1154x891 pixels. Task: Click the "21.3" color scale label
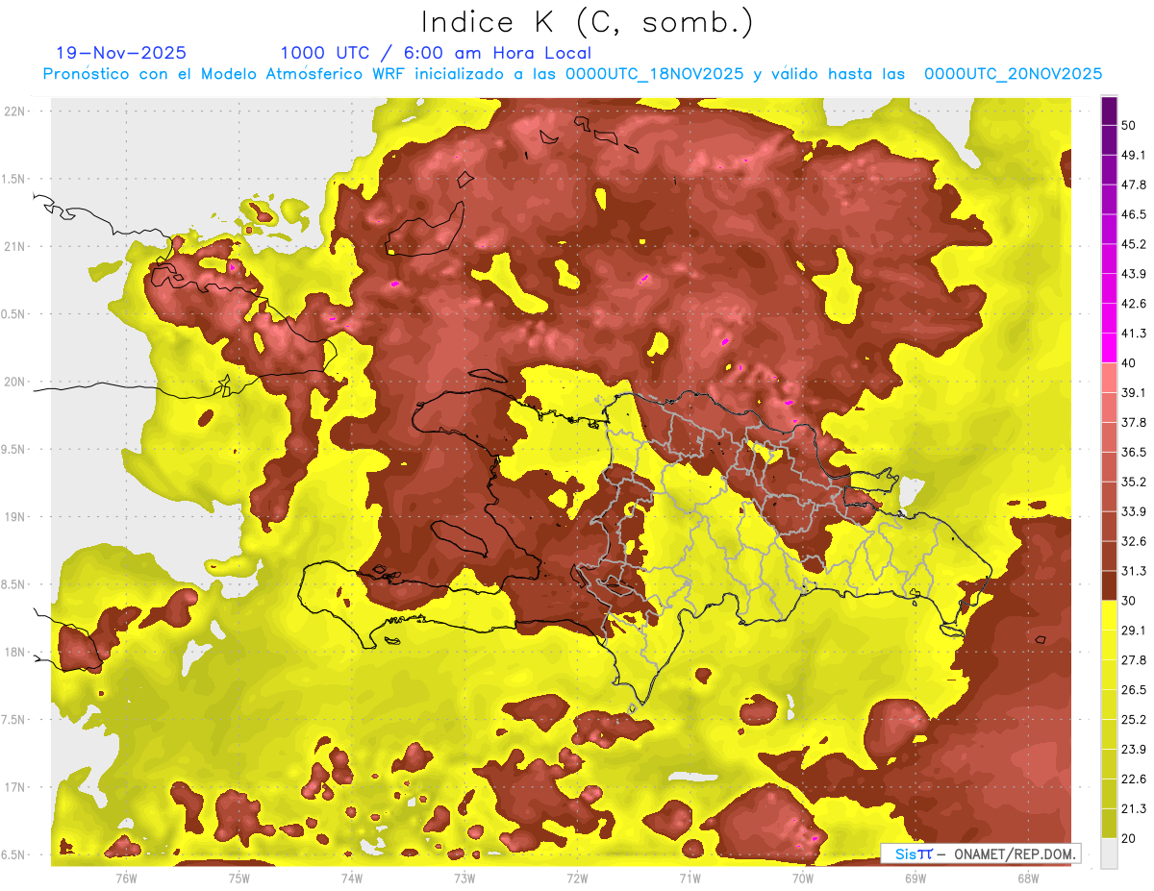point(1133,809)
